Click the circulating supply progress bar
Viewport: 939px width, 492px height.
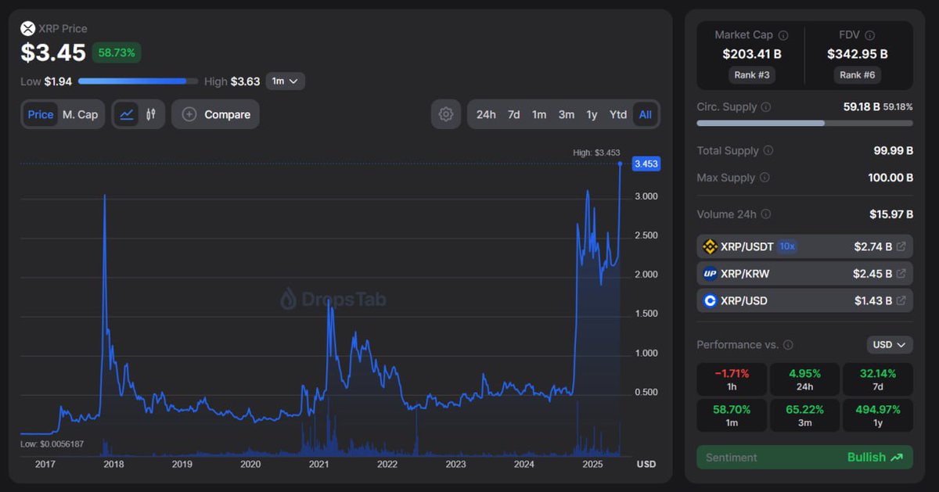coord(804,124)
